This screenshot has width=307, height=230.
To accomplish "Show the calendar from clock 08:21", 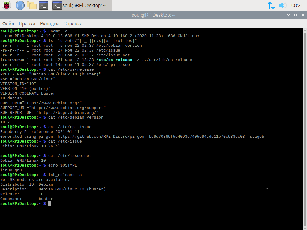I will click(x=297, y=5).
